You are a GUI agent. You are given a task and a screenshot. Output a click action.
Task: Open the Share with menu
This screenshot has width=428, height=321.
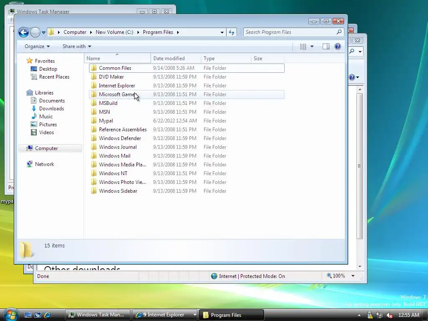click(x=77, y=46)
